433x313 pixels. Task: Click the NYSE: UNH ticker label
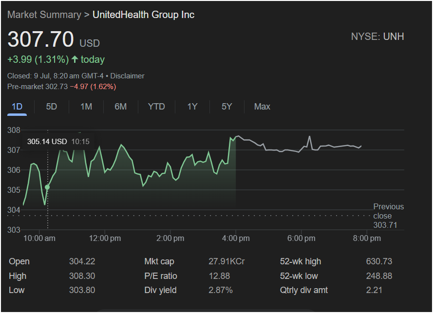377,37
